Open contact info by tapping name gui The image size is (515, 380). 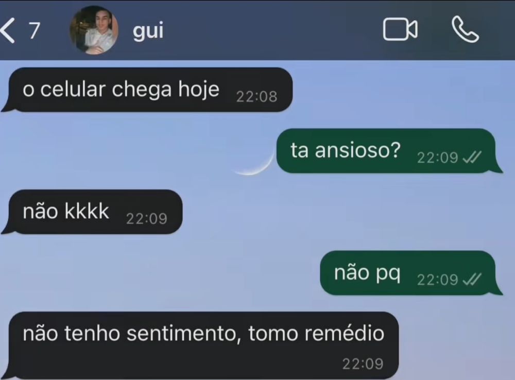pos(148,31)
